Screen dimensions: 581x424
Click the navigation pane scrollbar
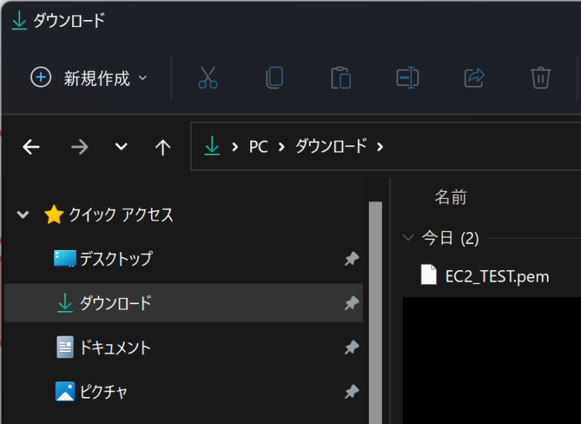376,313
